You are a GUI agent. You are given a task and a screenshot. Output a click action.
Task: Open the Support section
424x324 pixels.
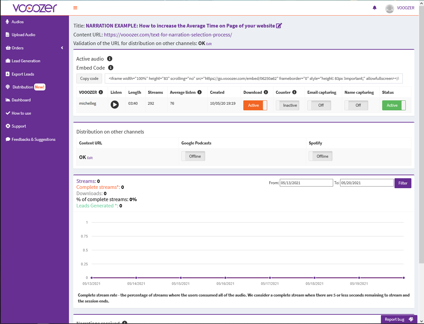point(19,126)
